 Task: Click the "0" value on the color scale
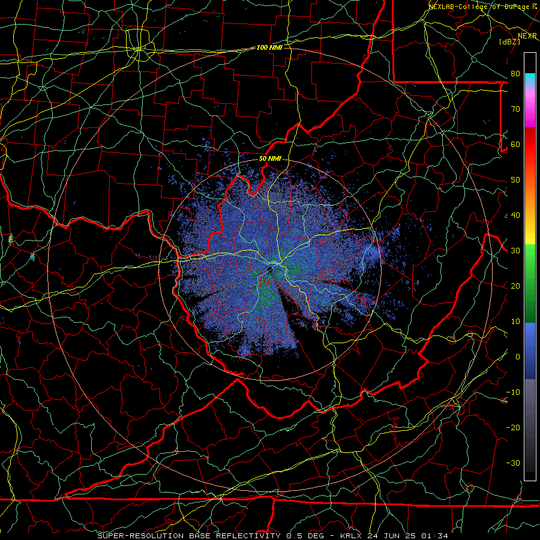click(x=518, y=357)
